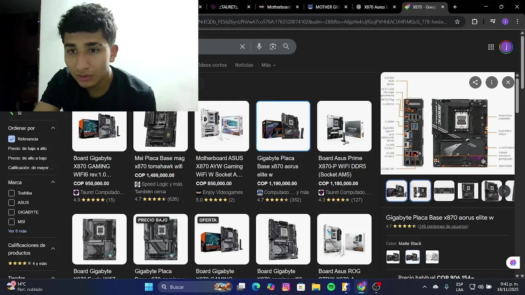Open the Videos cortos search tab

click(212, 65)
